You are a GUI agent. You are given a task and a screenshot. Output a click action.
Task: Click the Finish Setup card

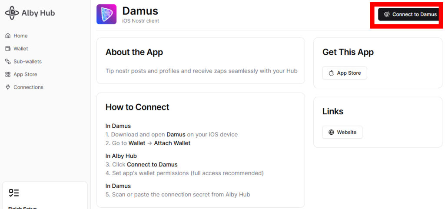click(45, 195)
